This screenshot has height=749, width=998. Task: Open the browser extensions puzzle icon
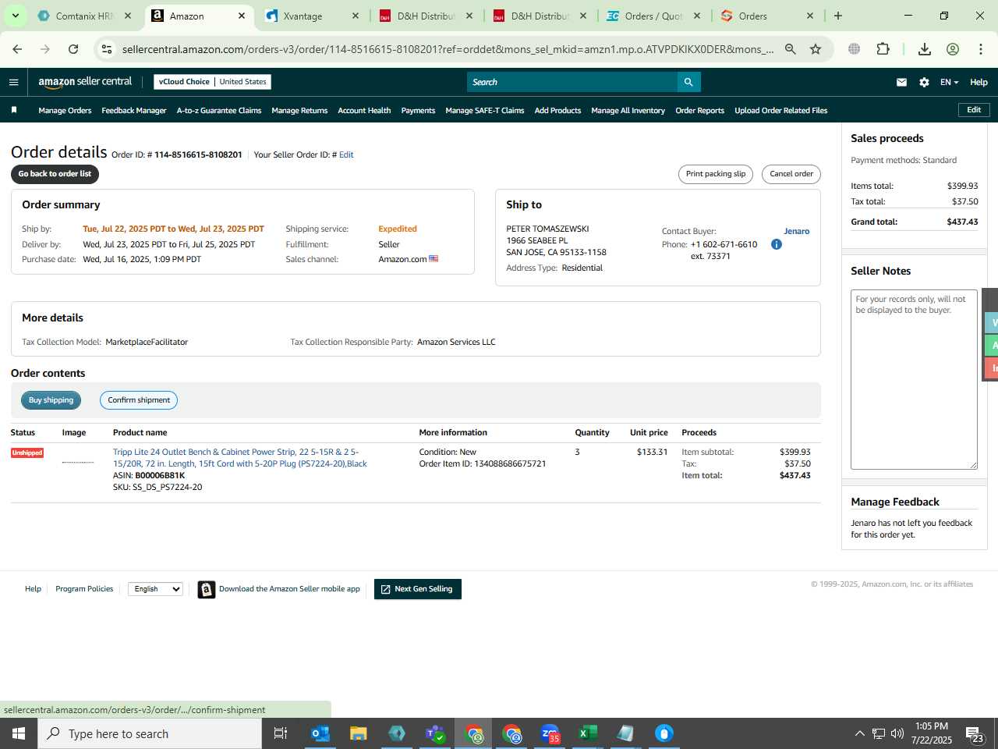pos(883,49)
